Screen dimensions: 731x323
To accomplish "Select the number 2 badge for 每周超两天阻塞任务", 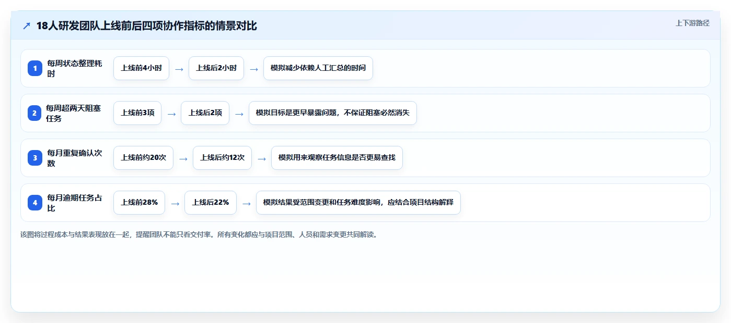I will 34,113.
